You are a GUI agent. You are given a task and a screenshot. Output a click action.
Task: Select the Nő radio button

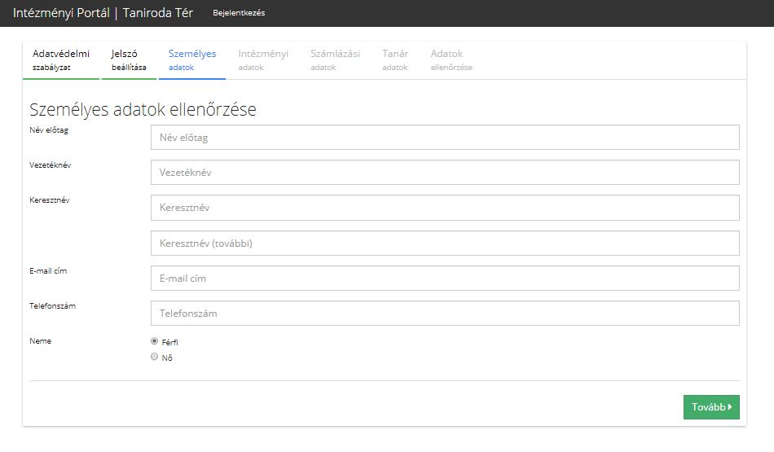pos(155,357)
